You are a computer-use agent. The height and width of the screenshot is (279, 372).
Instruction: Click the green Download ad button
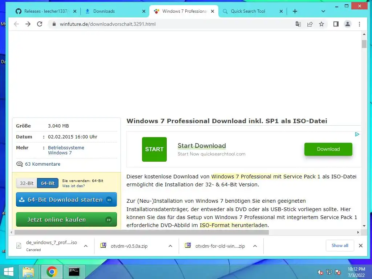(328, 149)
